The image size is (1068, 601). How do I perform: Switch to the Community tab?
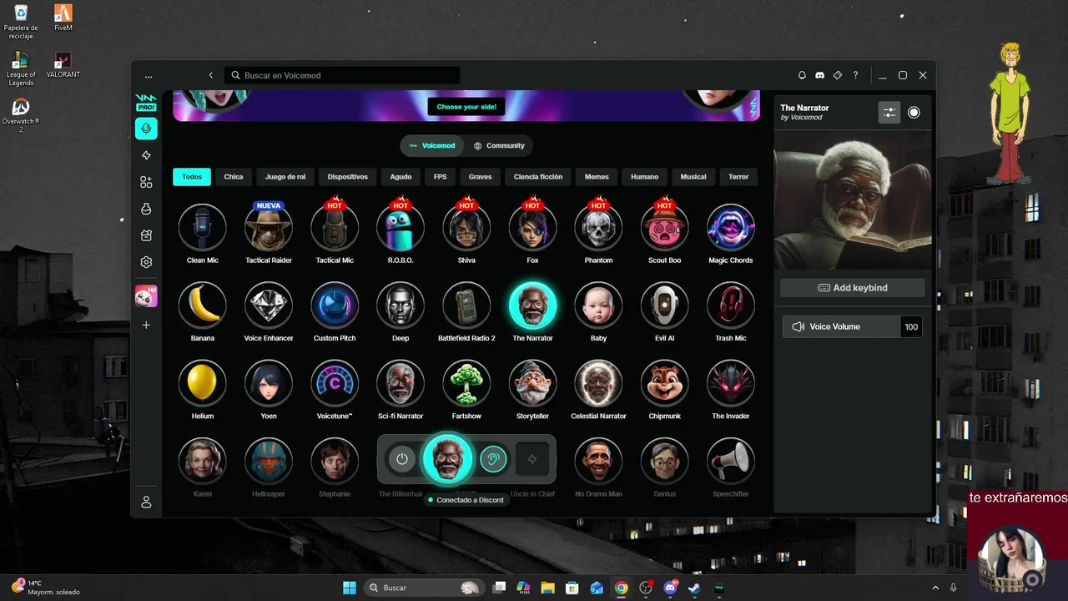(499, 145)
